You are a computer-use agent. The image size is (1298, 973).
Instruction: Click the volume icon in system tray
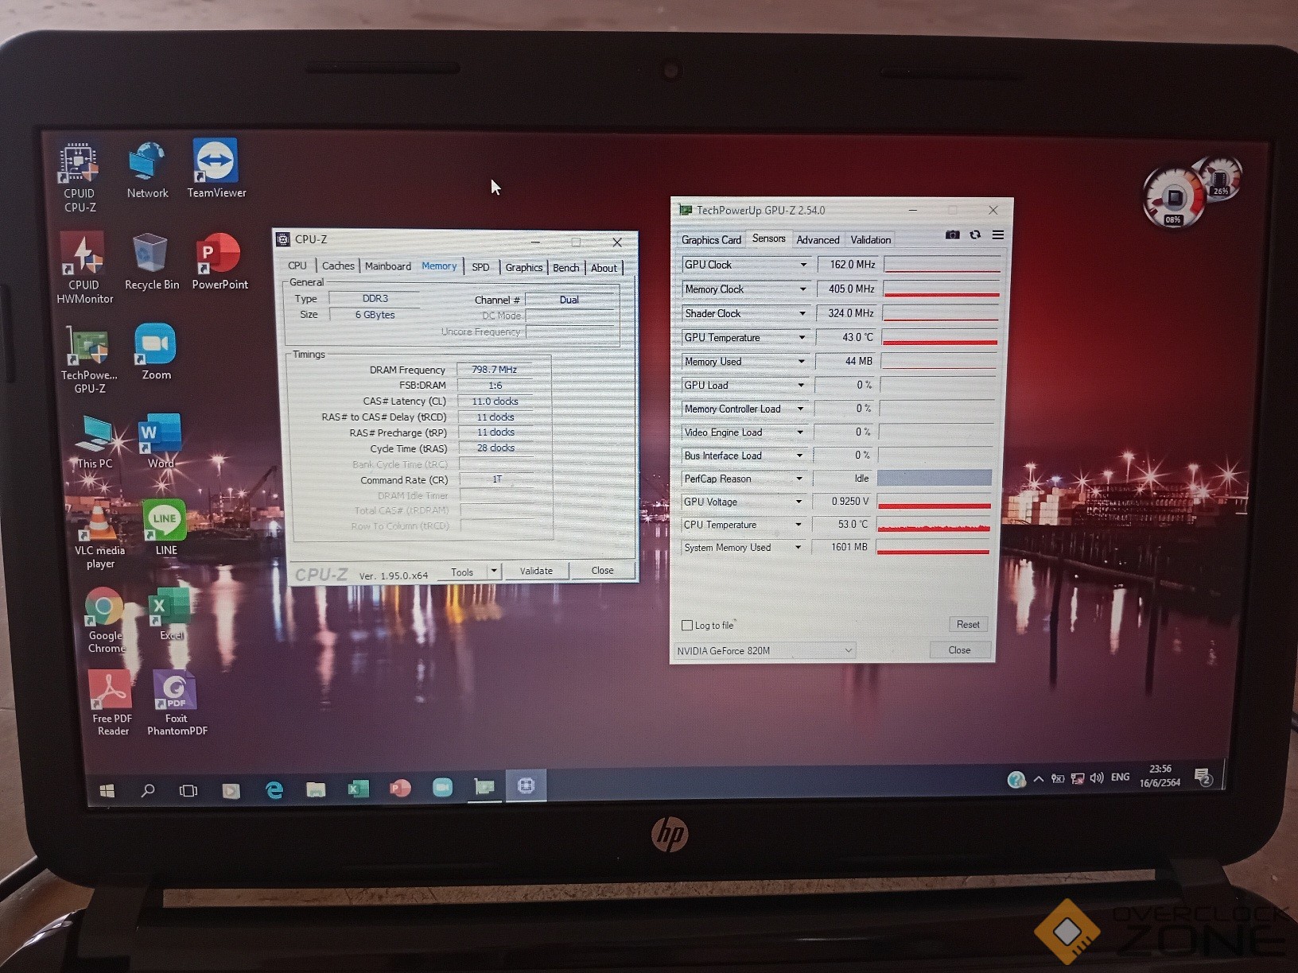[x=1097, y=777]
